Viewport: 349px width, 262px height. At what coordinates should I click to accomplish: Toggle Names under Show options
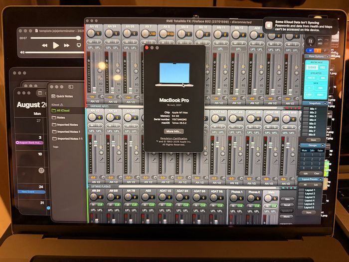[x=321, y=95]
